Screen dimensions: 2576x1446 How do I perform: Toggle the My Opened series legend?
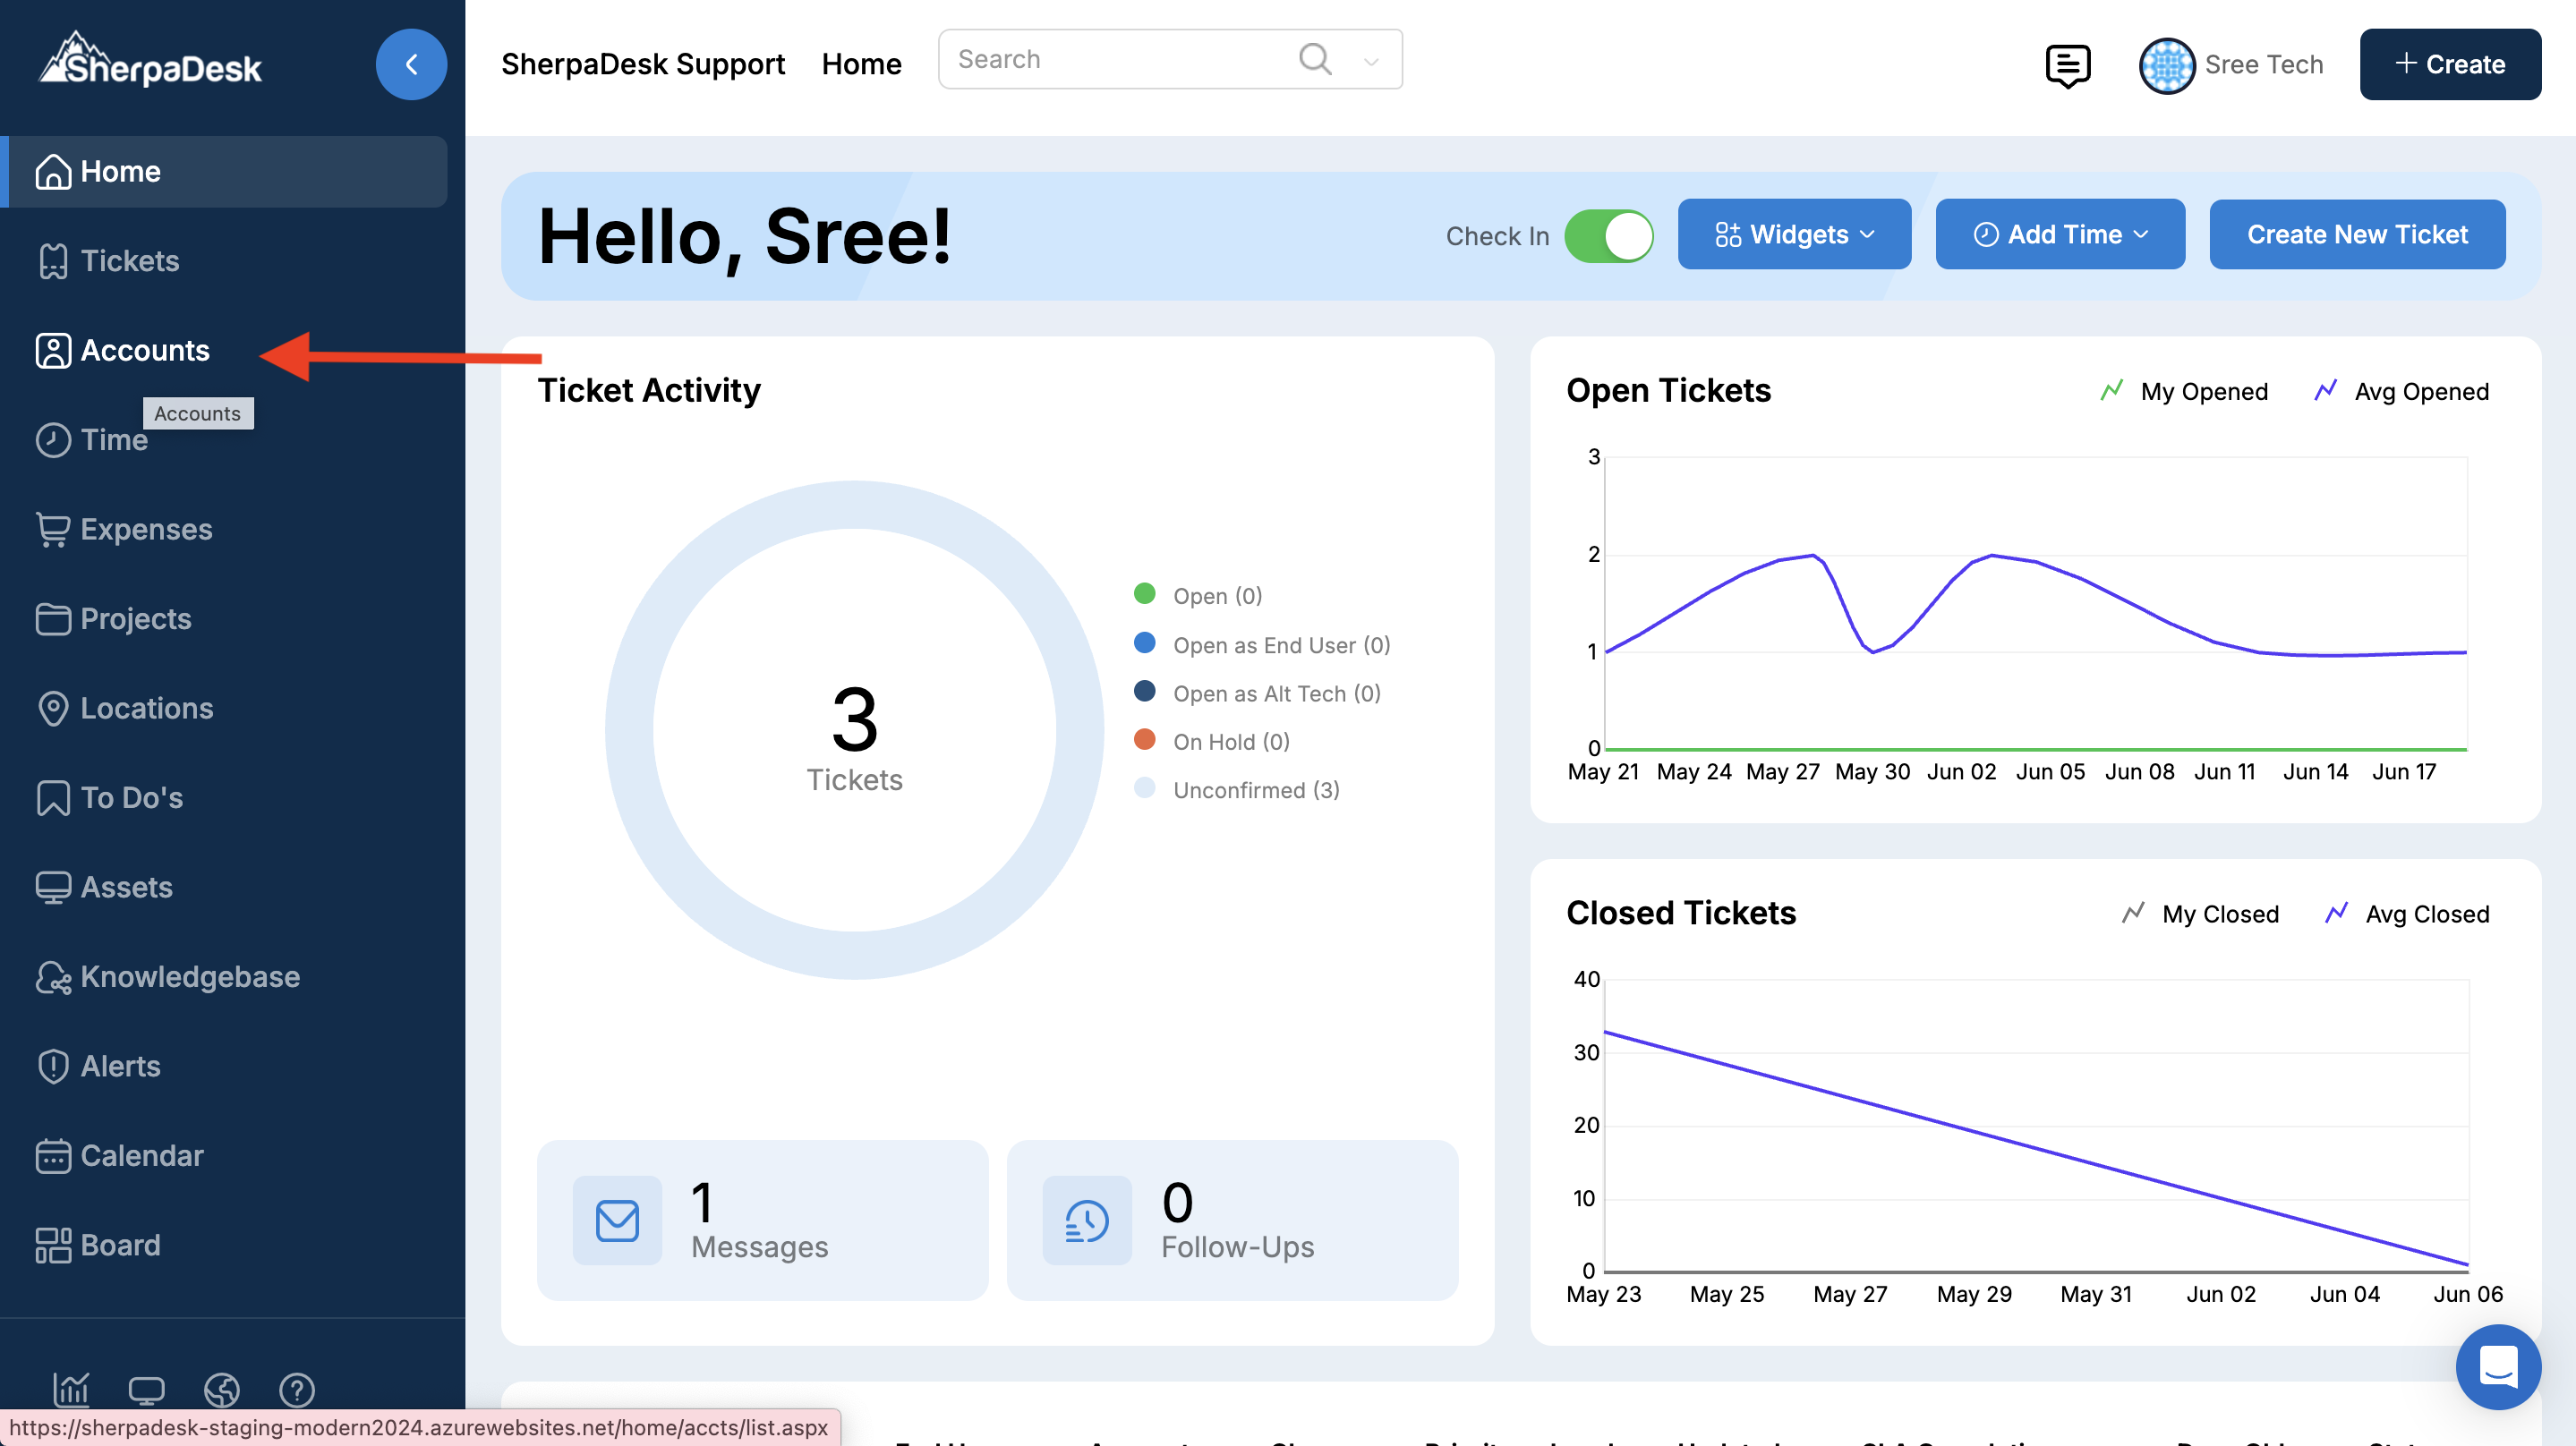(x=2185, y=391)
